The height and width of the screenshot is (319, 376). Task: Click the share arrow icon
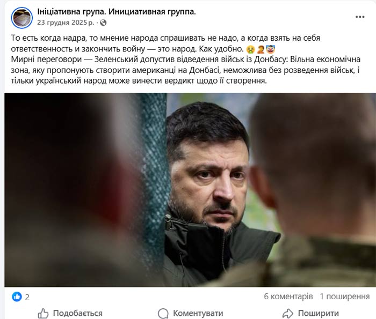[287, 313]
